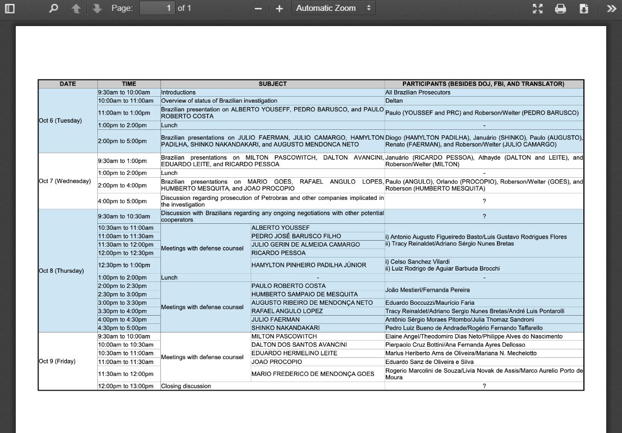The width and height of the screenshot is (622, 433).
Task: Click 'Eduardo Sanz de Oliveira e Silva'
Action: click(484, 362)
